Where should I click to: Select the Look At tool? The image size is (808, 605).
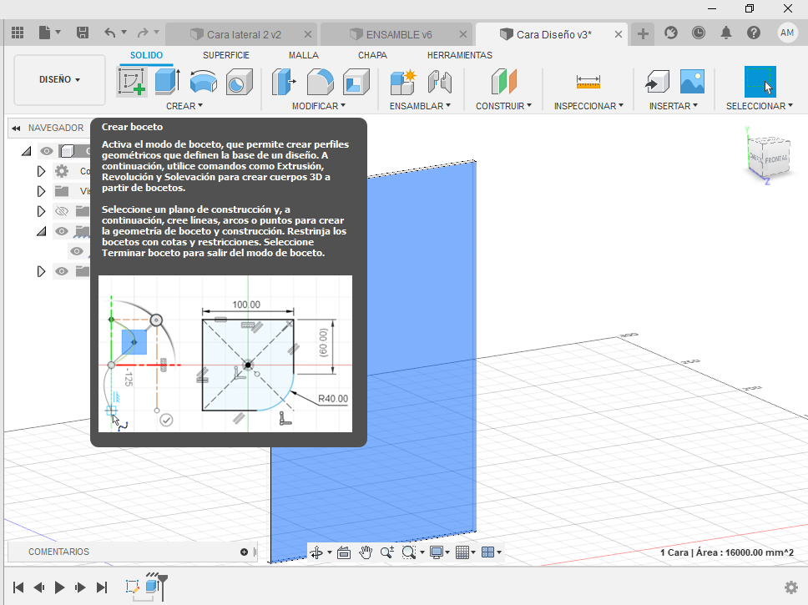click(344, 552)
